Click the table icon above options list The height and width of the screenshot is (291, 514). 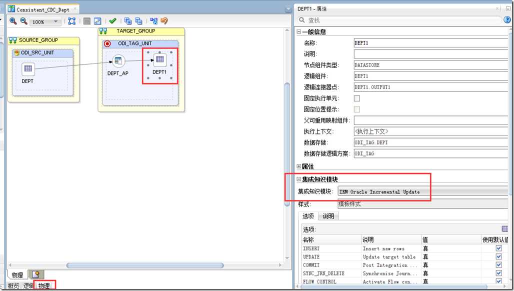505,228
